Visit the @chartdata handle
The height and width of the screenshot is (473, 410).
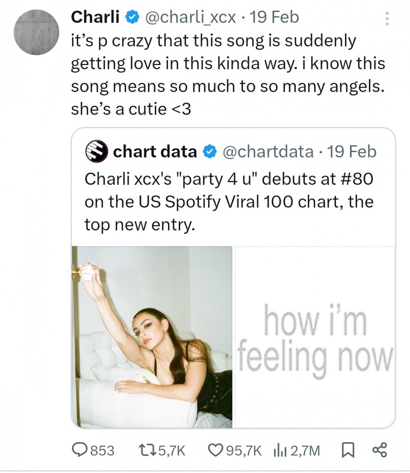[268, 152]
